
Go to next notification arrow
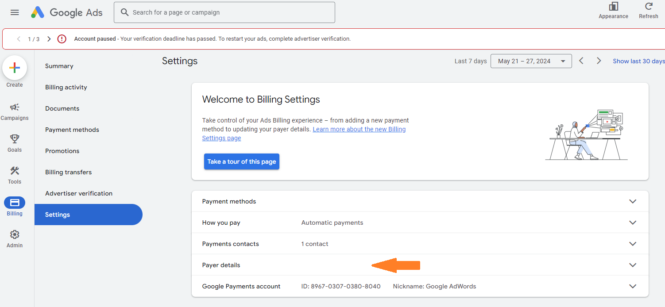(x=49, y=39)
